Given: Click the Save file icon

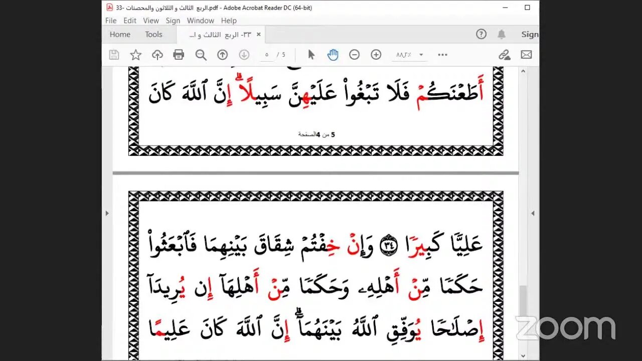Looking at the screenshot, I should coord(114,55).
